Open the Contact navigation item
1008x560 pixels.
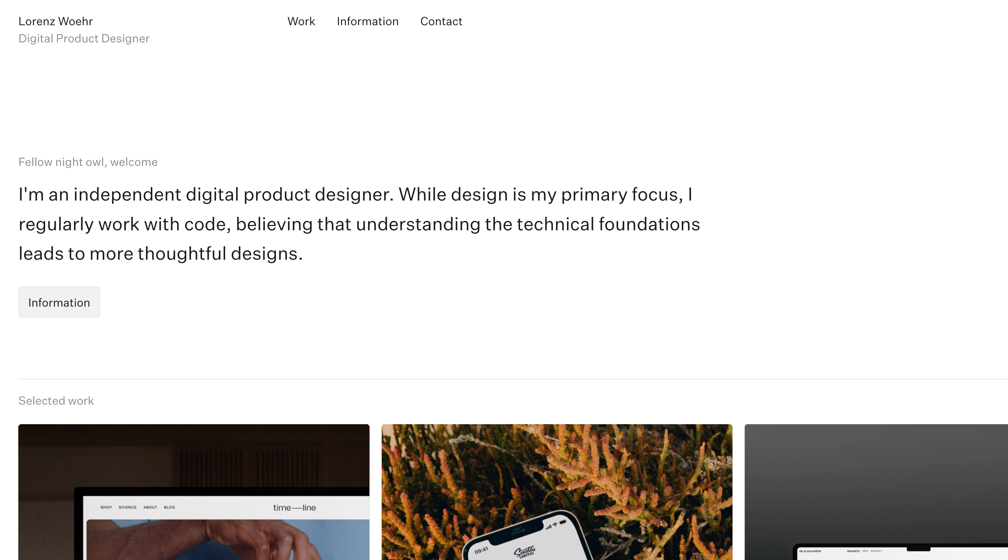(x=441, y=21)
